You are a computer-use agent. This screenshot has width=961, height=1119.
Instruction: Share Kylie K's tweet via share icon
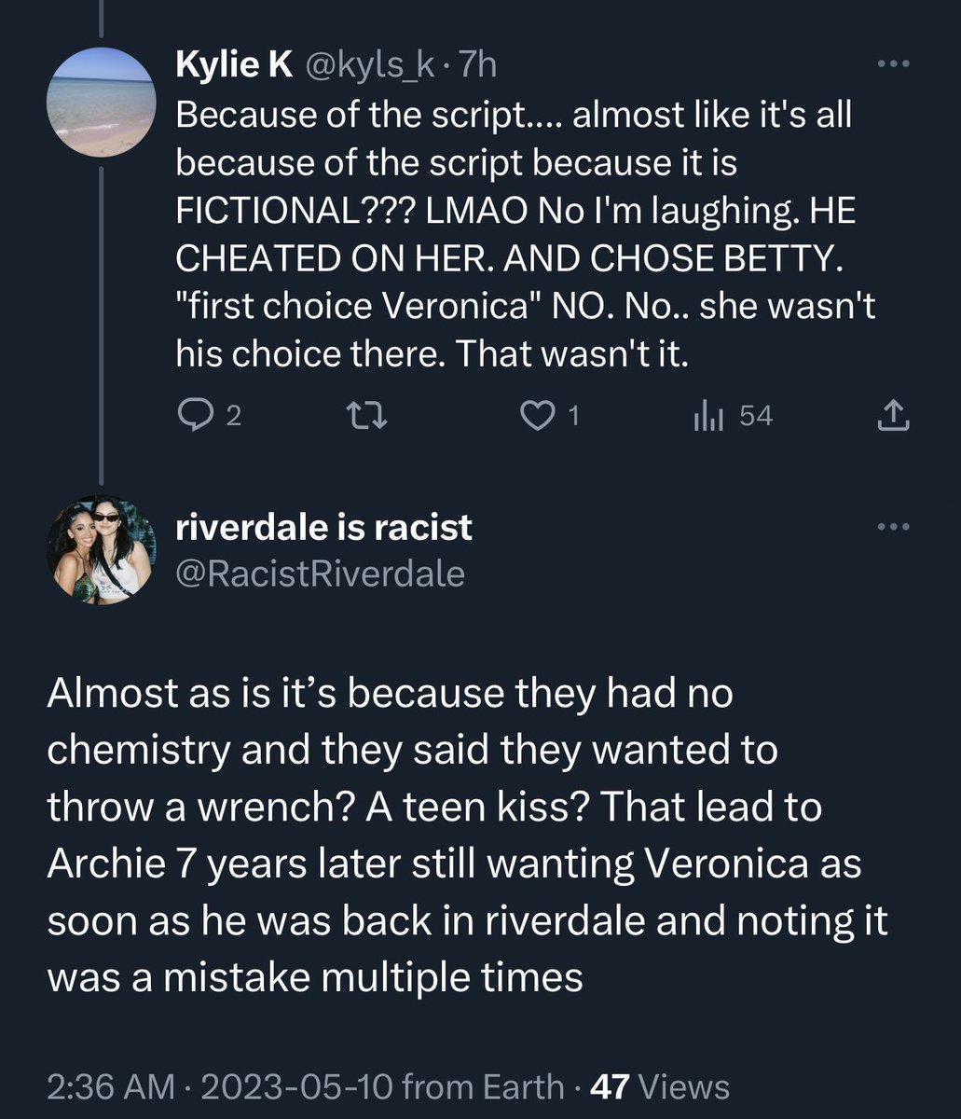(x=893, y=415)
